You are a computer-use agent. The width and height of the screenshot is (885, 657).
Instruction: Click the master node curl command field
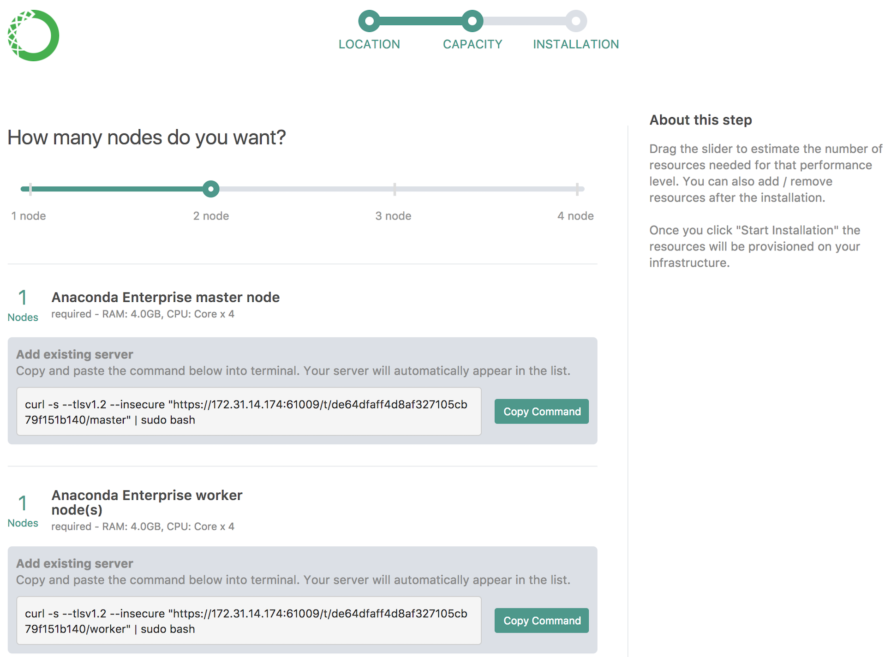coord(249,412)
